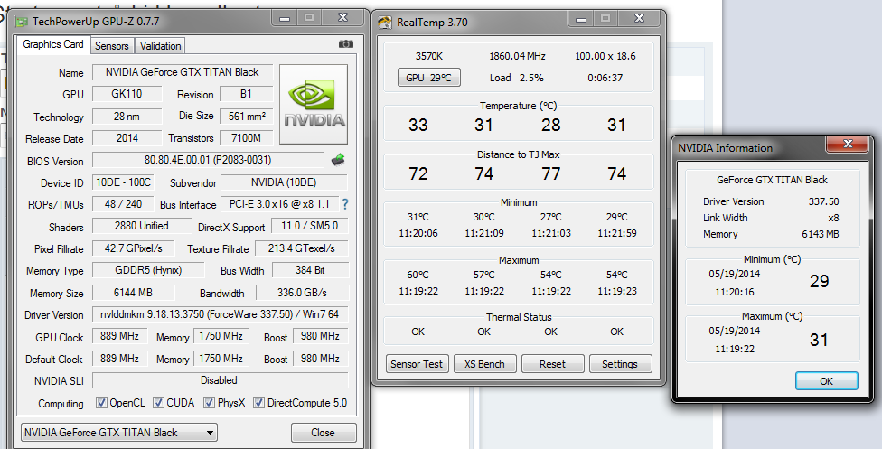Viewport: 882px width, 449px height.
Task: Click the Minimum temperature 29 reading
Action: pos(819,281)
